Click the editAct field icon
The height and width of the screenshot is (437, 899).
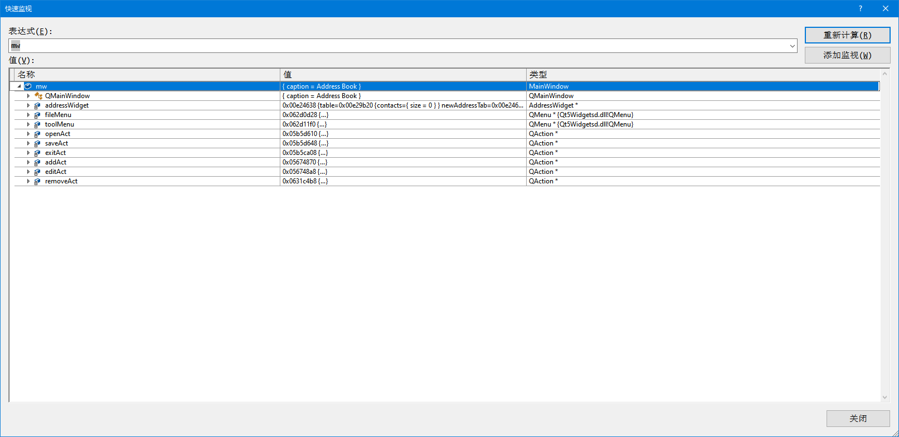point(37,172)
